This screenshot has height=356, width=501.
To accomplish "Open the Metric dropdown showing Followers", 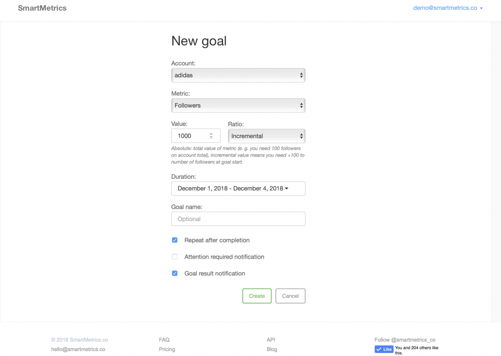I will pyautogui.click(x=238, y=105).
